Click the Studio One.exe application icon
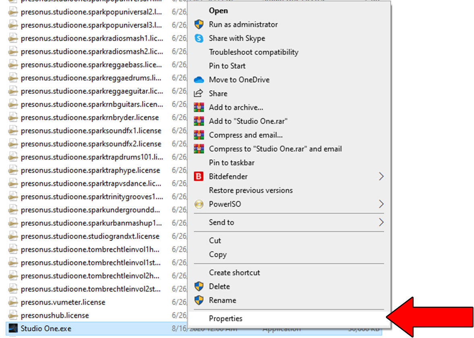 [13, 328]
